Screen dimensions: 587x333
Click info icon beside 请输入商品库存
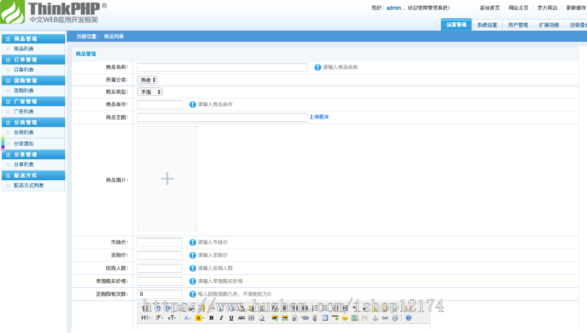pyautogui.click(x=192, y=104)
